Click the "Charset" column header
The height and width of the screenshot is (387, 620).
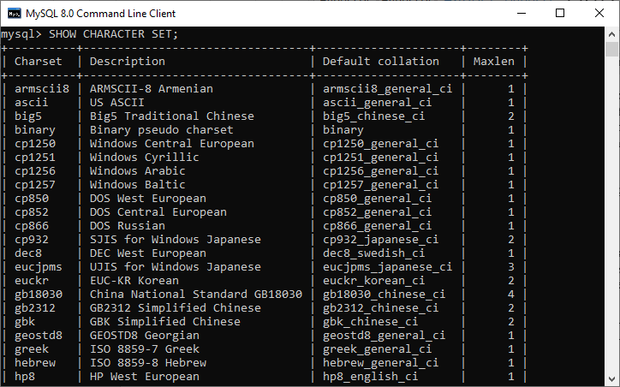pyautogui.click(x=39, y=62)
